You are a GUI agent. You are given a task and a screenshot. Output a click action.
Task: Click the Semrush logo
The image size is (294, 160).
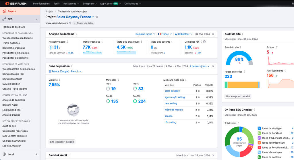[x=16, y=3]
